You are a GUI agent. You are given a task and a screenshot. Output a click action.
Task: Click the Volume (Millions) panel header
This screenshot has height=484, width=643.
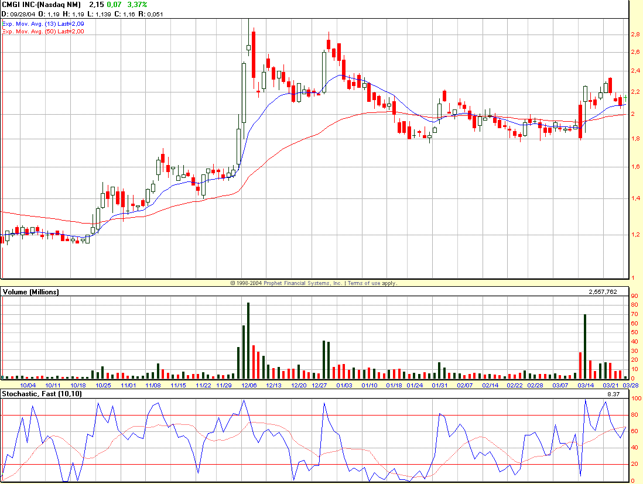tap(30, 291)
